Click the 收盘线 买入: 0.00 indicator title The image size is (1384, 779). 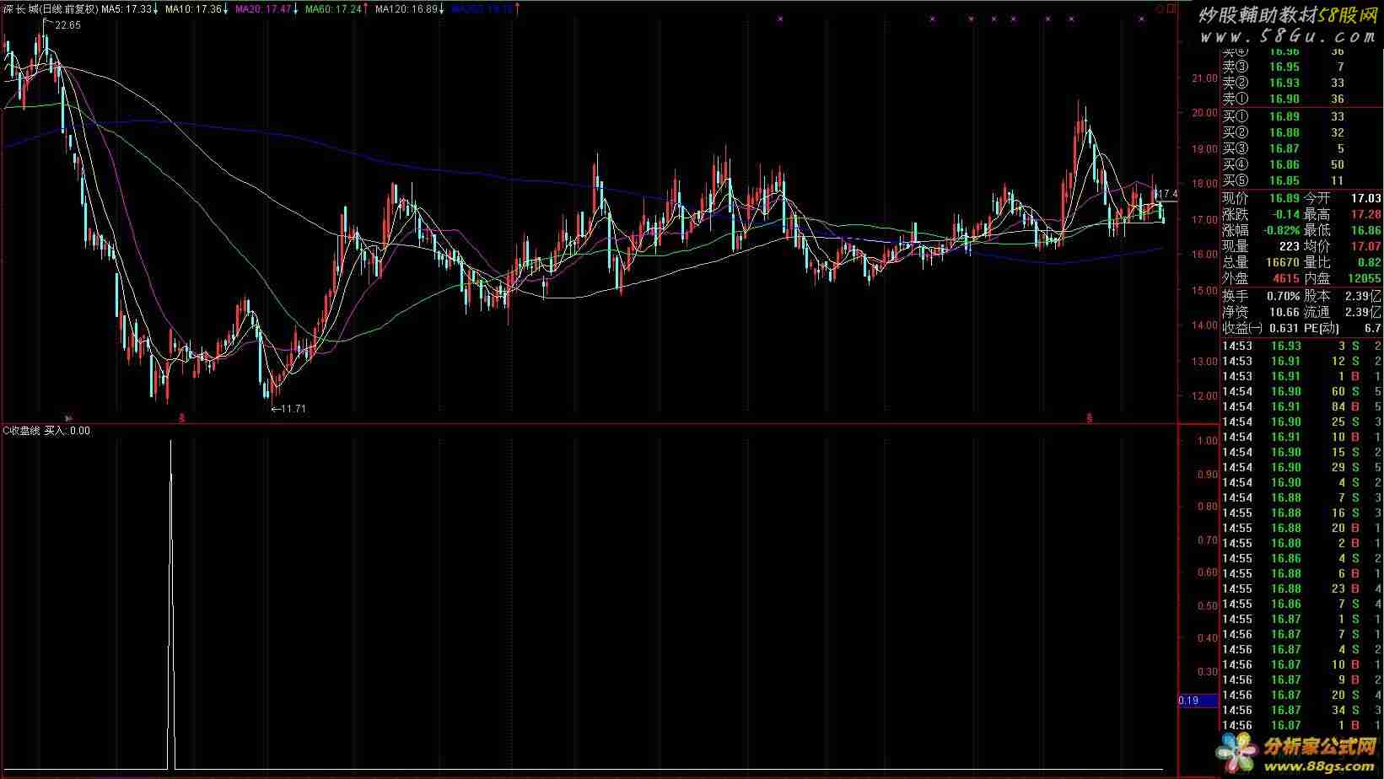46,431
